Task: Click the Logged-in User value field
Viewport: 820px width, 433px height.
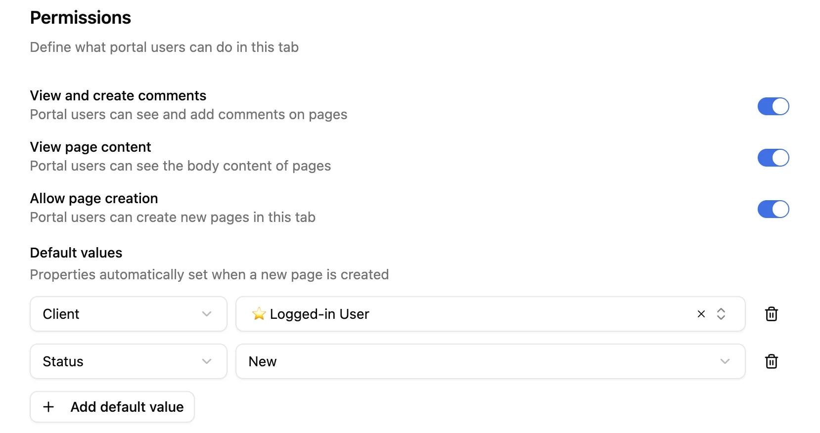Action: [470, 314]
